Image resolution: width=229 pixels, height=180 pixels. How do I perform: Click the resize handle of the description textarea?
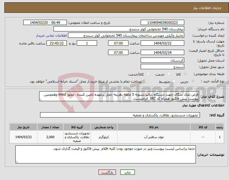(41, 100)
